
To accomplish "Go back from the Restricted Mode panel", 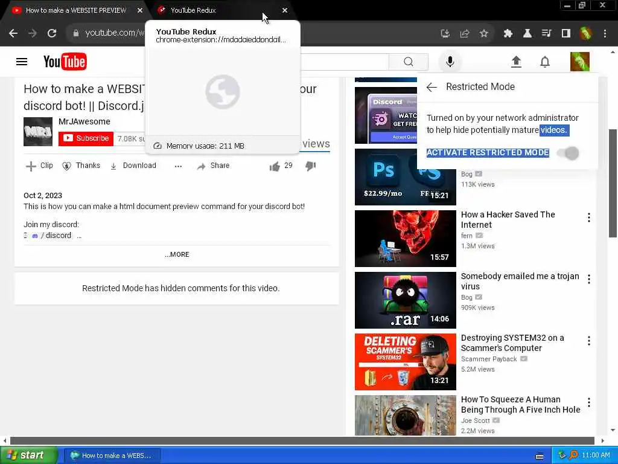I will tap(432, 87).
